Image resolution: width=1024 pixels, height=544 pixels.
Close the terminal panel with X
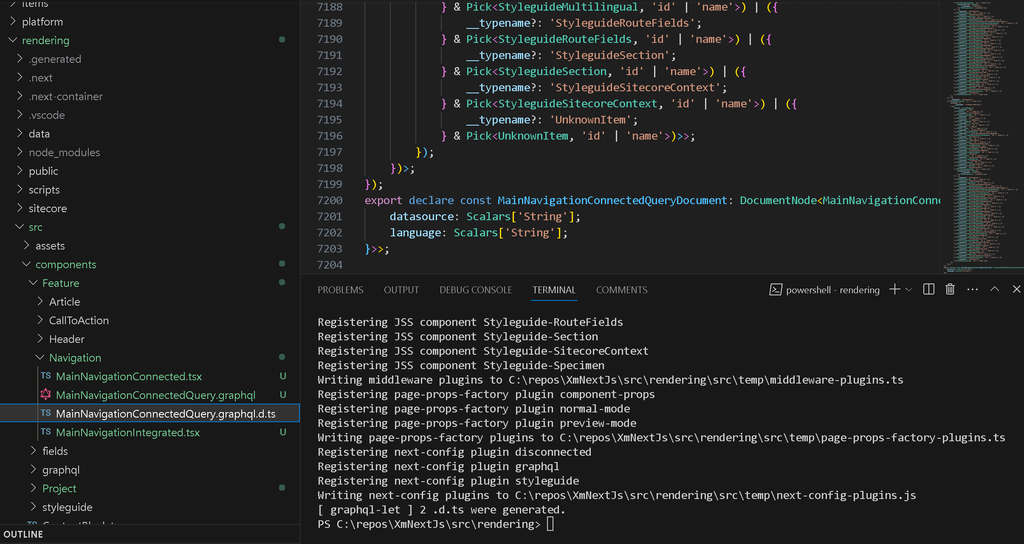coord(1016,289)
